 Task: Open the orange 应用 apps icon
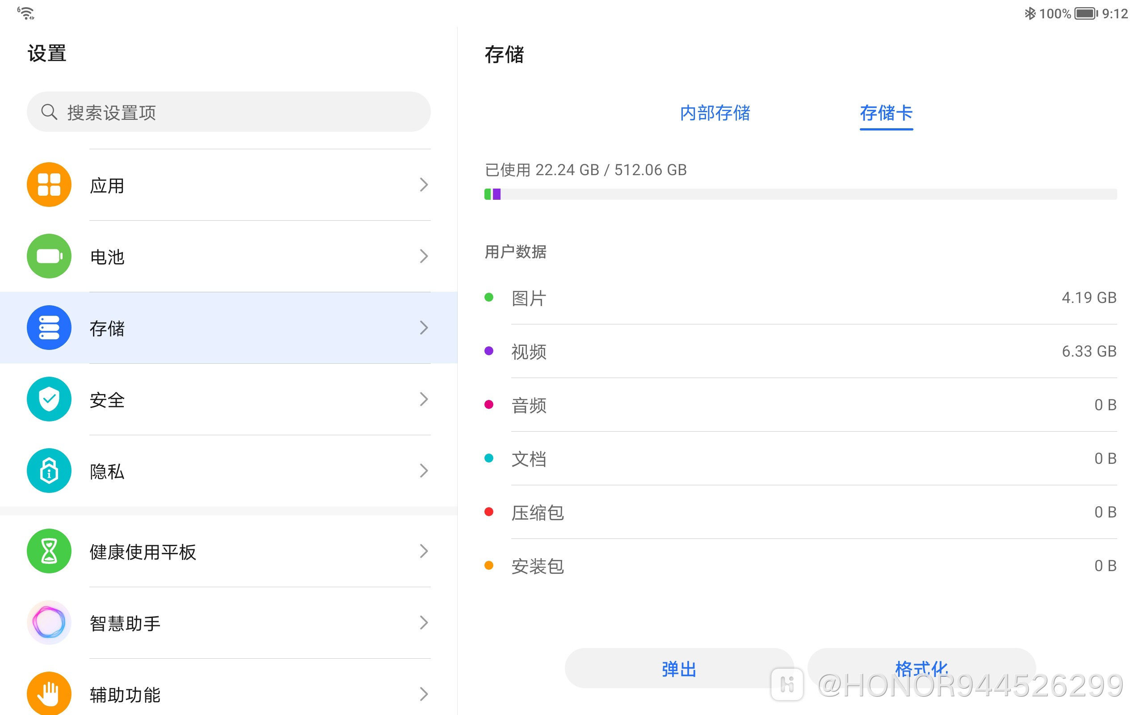(49, 185)
